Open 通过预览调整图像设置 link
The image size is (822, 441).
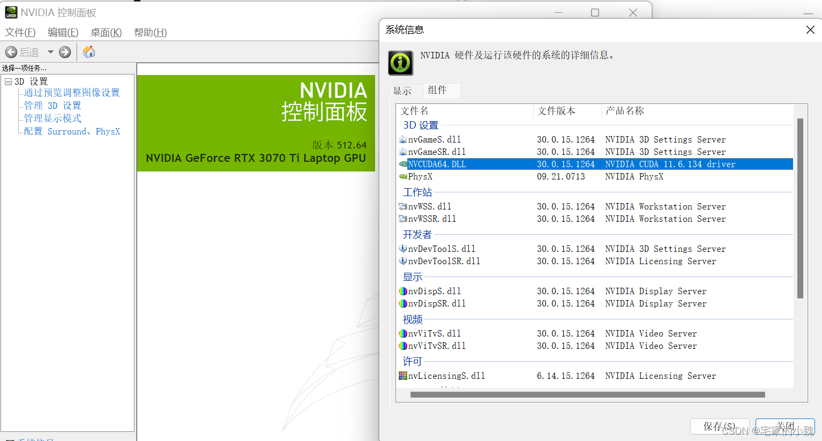72,93
